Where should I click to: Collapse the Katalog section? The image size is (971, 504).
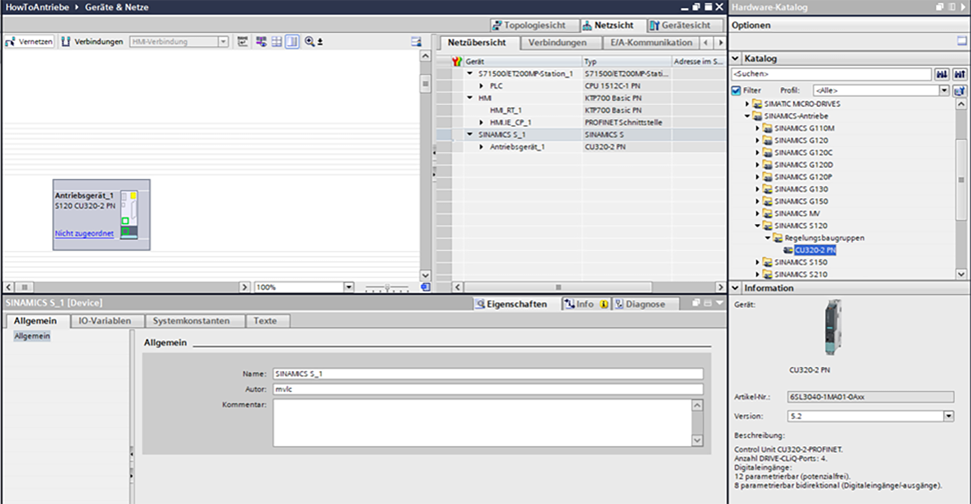point(736,59)
